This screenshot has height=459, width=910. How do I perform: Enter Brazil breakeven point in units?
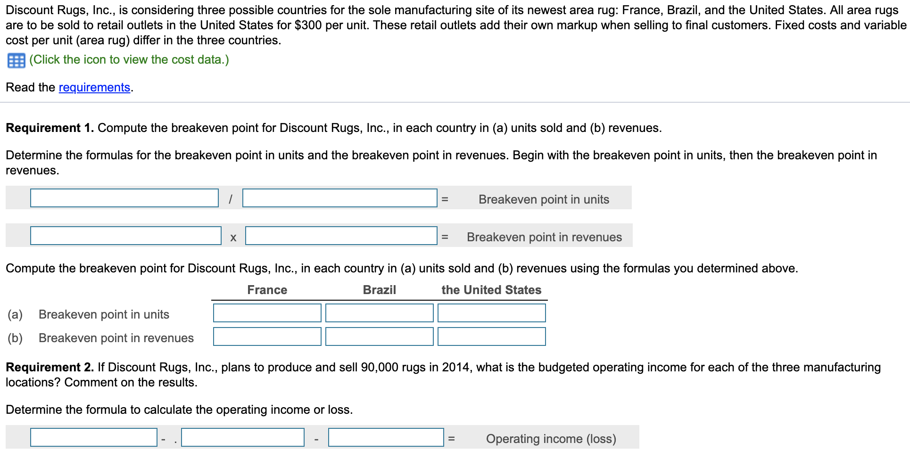click(x=379, y=312)
